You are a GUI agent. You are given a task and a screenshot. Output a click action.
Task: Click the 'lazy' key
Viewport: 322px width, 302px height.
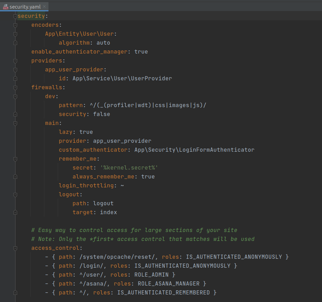[66, 132]
